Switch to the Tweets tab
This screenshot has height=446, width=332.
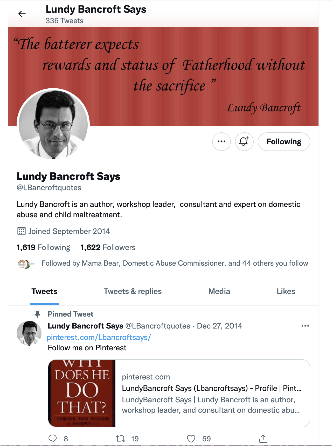[44, 291]
